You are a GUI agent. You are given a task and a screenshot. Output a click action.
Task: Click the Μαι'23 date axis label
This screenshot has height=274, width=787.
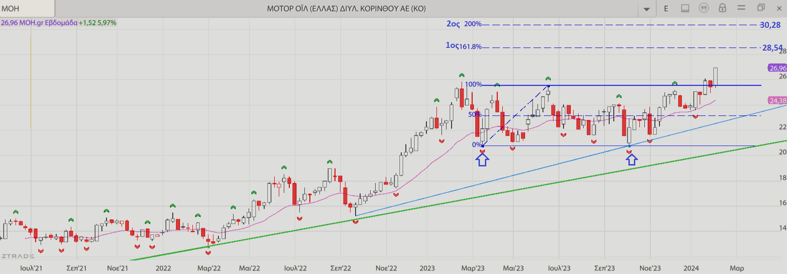point(513,268)
